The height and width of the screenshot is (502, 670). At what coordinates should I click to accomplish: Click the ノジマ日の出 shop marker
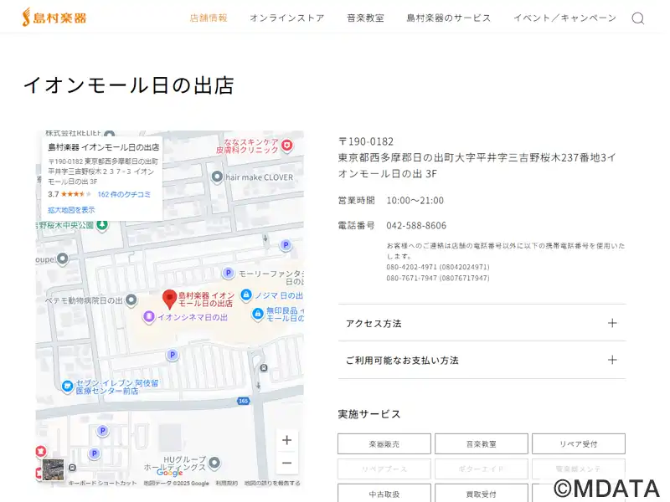[246, 295]
